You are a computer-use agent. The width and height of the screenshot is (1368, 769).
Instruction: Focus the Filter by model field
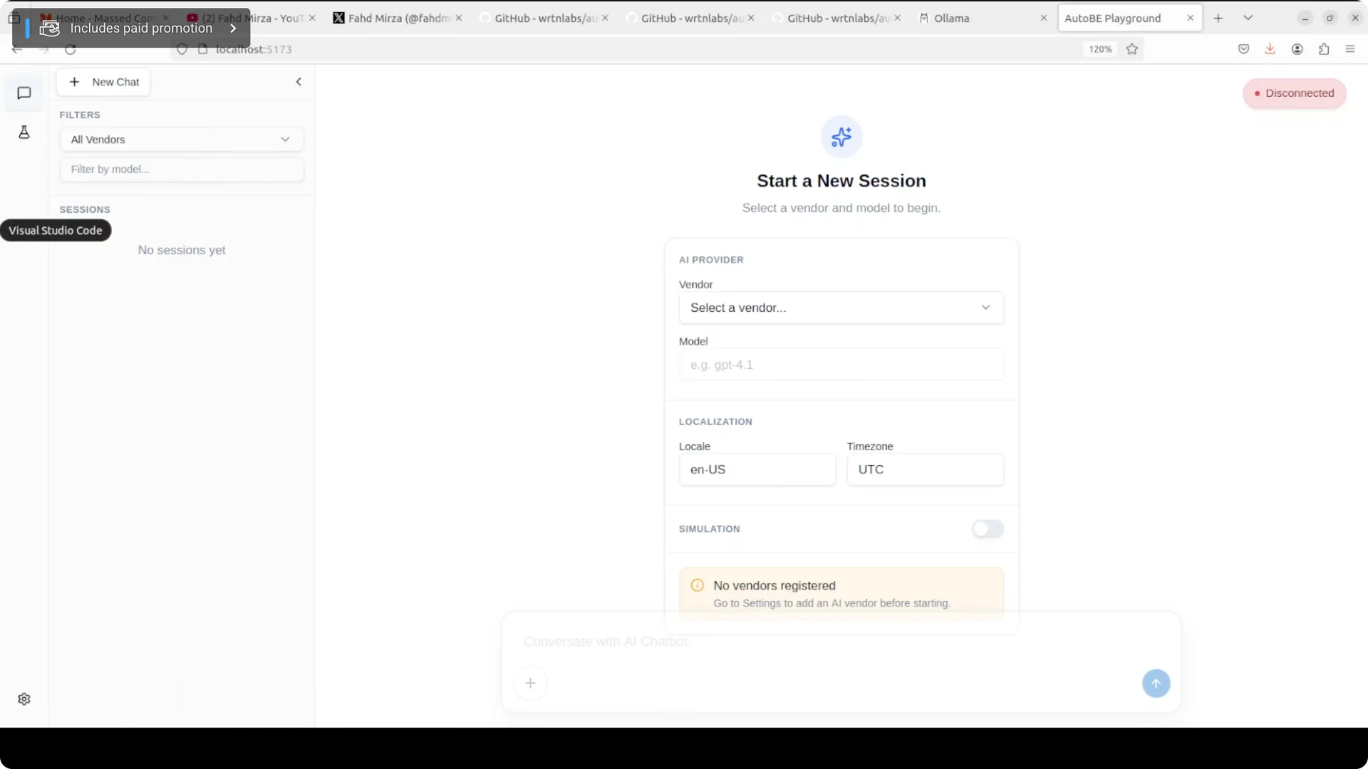[x=182, y=169]
